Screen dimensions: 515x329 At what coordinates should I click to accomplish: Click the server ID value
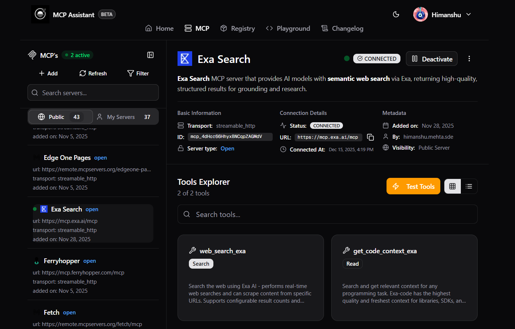pyautogui.click(x=230, y=137)
